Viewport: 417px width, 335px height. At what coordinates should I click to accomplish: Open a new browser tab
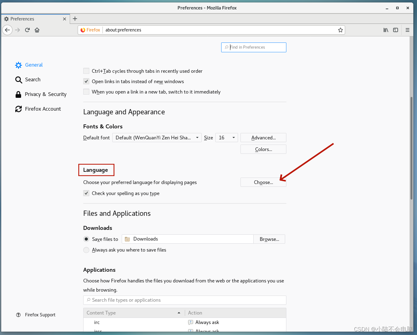pos(75,19)
